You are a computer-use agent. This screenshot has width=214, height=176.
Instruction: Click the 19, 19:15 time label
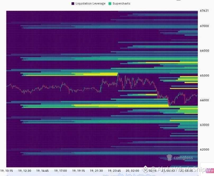pos(79,171)
